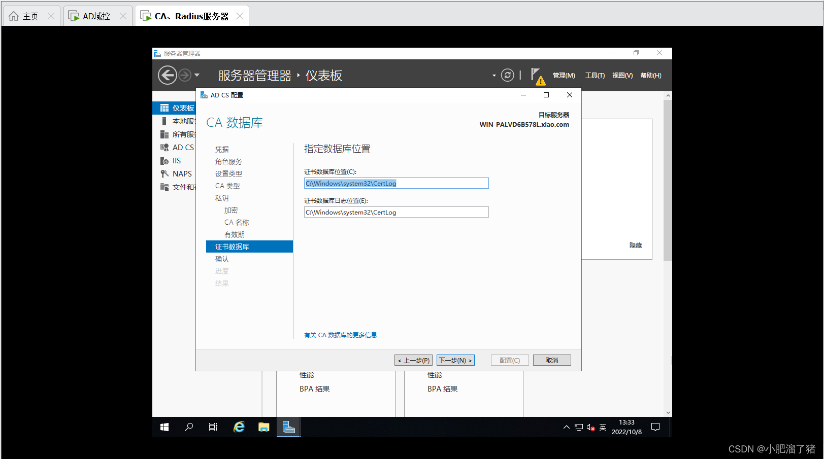Click the muted volume tray icon

coord(590,427)
